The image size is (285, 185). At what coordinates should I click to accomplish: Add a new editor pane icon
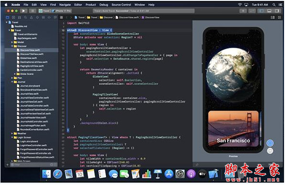coord(279,18)
